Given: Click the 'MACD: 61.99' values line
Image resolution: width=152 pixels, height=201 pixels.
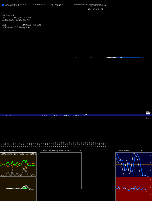Looking at the screenshot, I should click(x=16, y=20).
